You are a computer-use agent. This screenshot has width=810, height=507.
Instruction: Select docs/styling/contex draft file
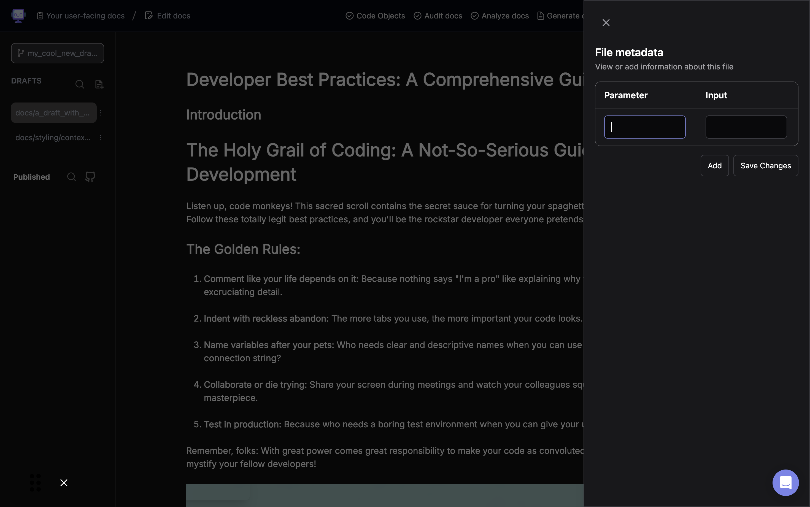[53, 137]
